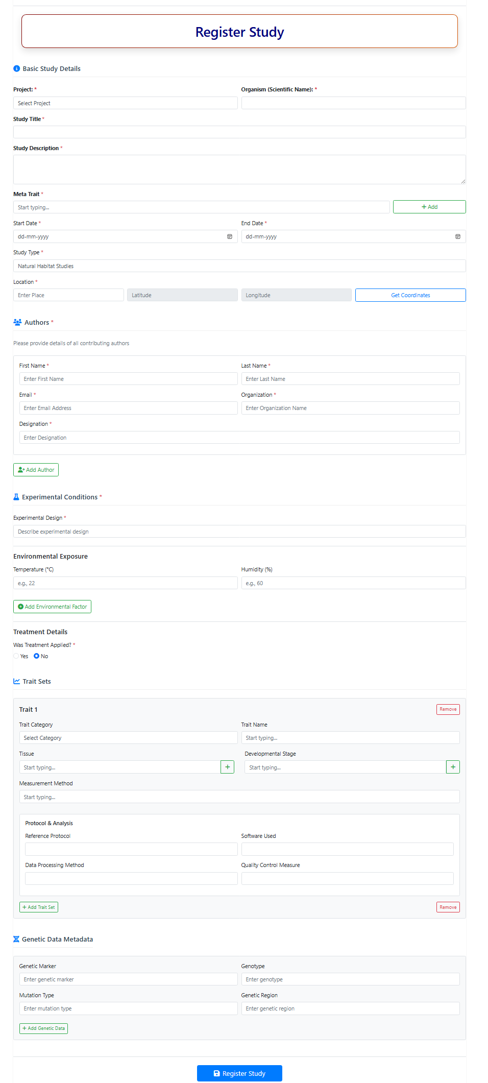Click the Genetic Data Metadata DNA icon

(16, 939)
